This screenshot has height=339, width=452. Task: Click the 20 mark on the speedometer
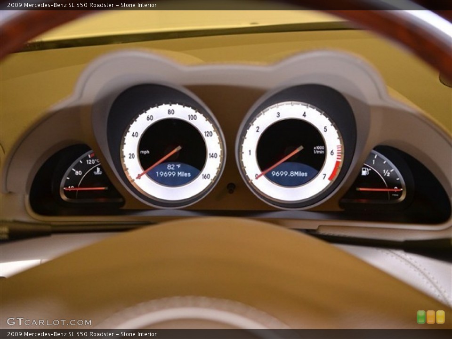point(132,156)
